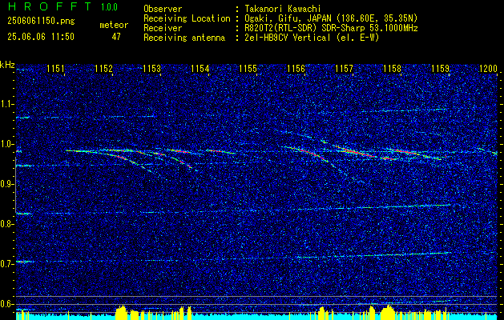The width and height of the screenshot is (504, 320).
Task: Click the 'meteor' count label
Action: [114, 25]
